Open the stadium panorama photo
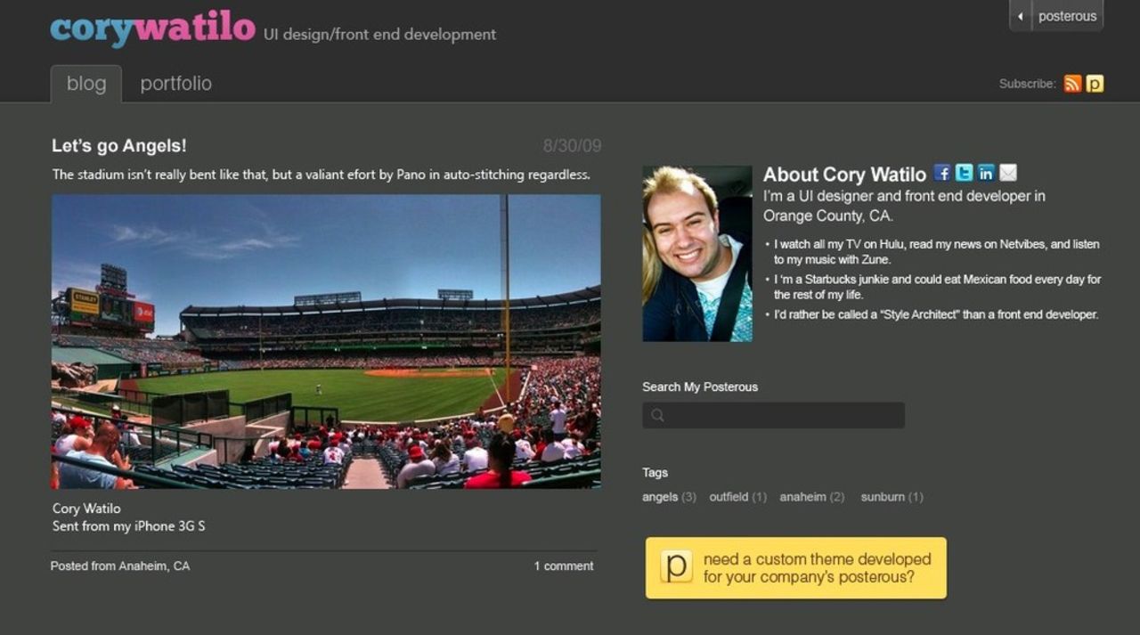This screenshot has width=1140, height=635. coord(326,341)
